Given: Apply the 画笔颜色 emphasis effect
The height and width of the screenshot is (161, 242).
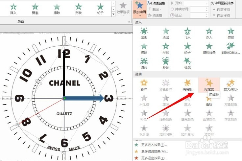Looking at the screenshot, I should pyautogui.click(x=209, y=115).
